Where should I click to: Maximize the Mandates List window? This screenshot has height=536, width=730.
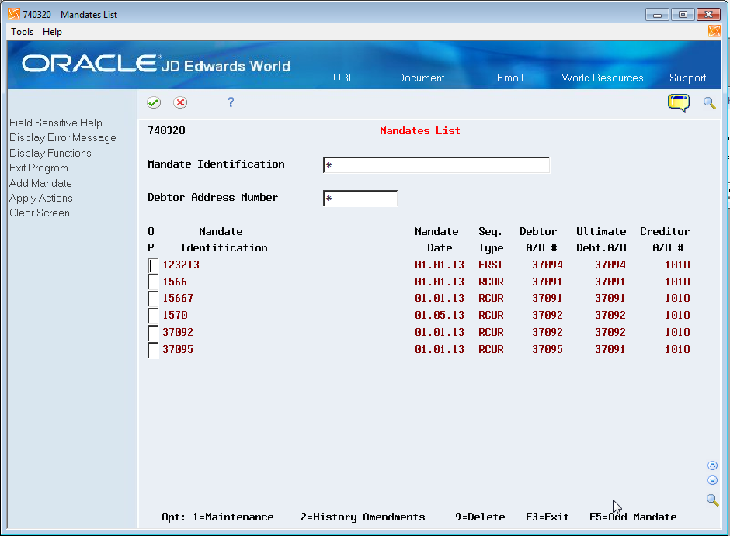(x=683, y=15)
